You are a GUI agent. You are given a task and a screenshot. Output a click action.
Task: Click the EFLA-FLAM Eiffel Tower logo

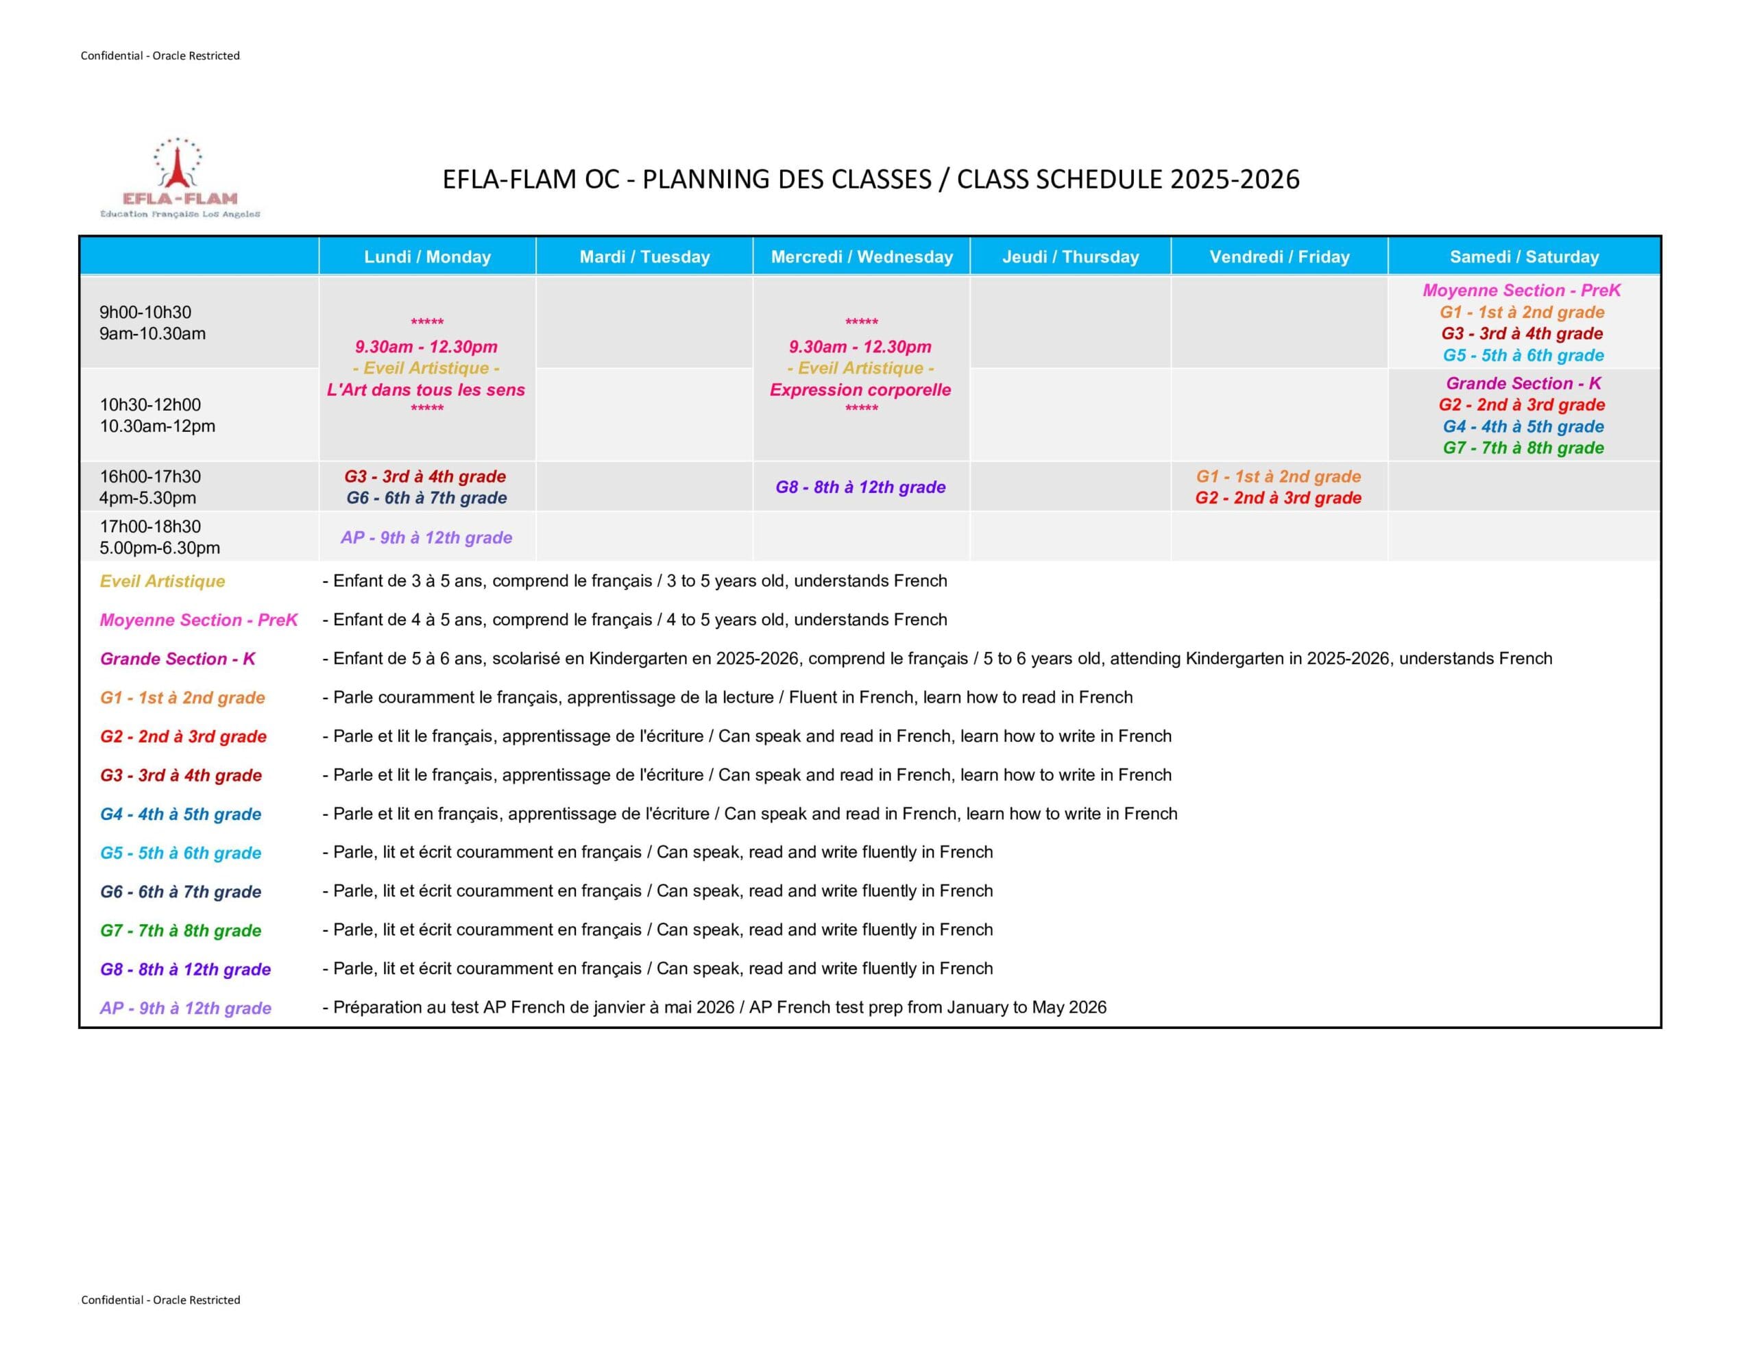pyautogui.click(x=180, y=178)
